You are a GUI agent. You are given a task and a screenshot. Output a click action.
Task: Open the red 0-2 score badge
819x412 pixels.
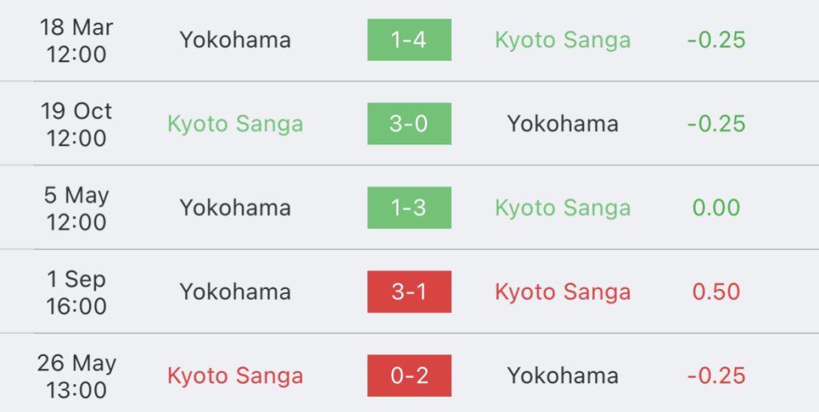(x=409, y=375)
